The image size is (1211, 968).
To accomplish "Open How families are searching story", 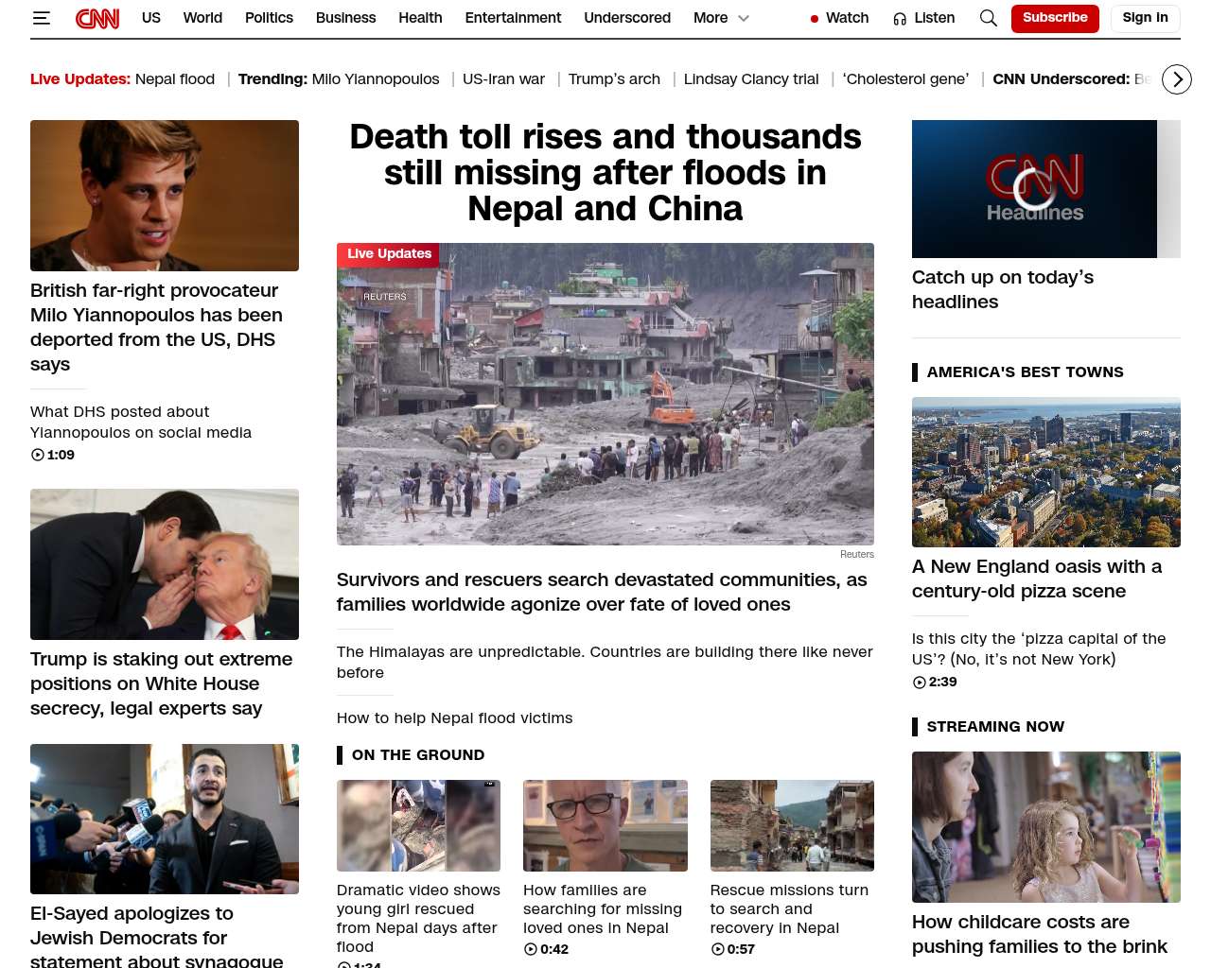I will tap(603, 908).
